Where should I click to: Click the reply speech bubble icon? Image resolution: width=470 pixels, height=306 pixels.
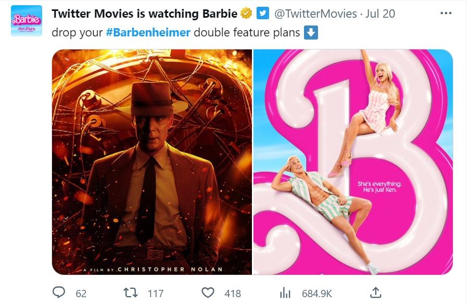pyautogui.click(x=59, y=293)
